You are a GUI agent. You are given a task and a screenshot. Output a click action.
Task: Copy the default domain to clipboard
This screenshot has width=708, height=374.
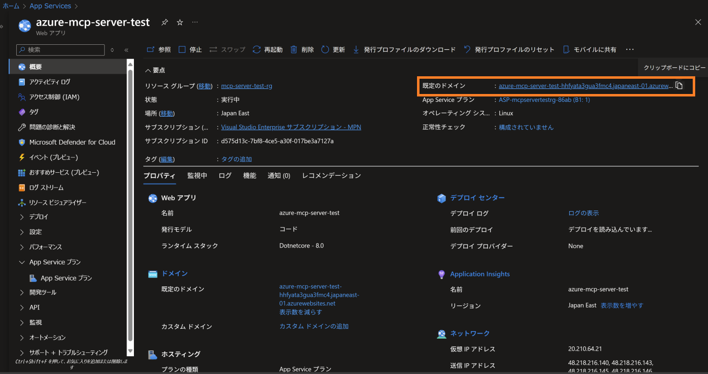pos(679,86)
